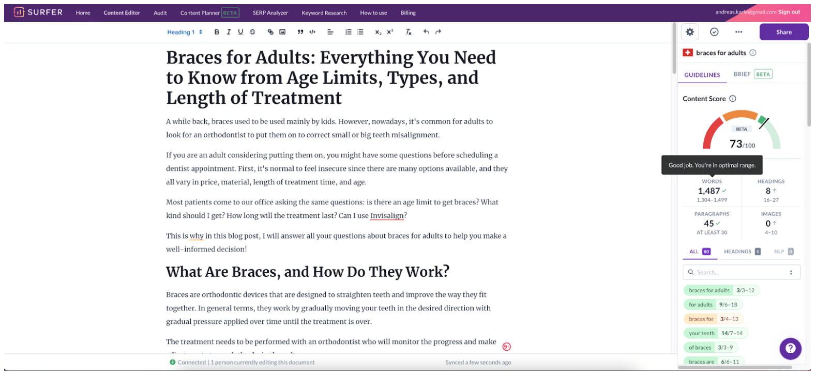816x376 pixels.
Task: Click the 'of braces' term tag
Action: click(711, 348)
